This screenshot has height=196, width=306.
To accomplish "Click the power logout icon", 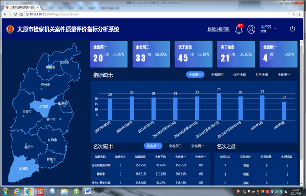I will coord(292,29).
